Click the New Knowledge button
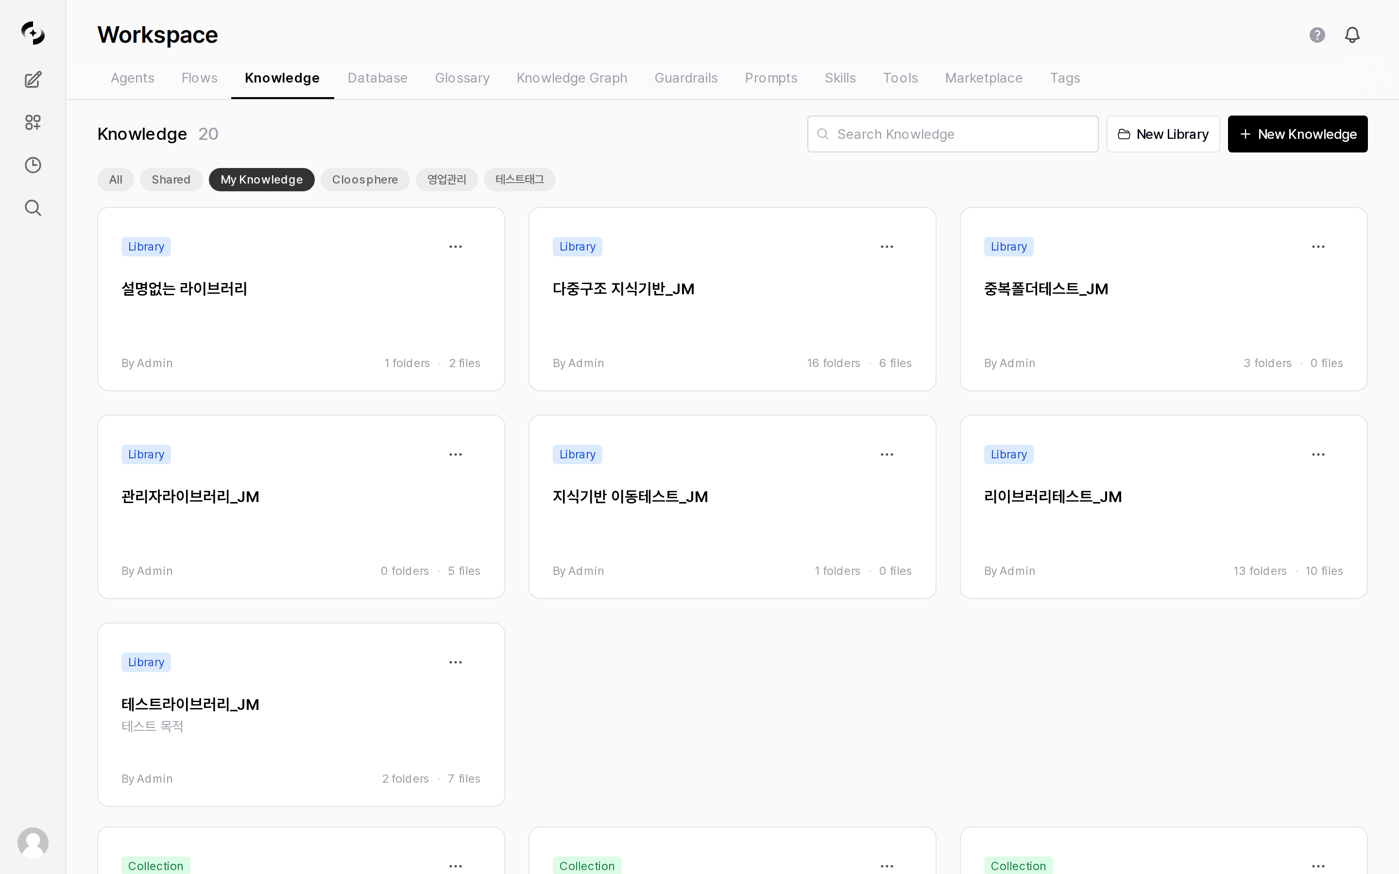 (x=1297, y=134)
